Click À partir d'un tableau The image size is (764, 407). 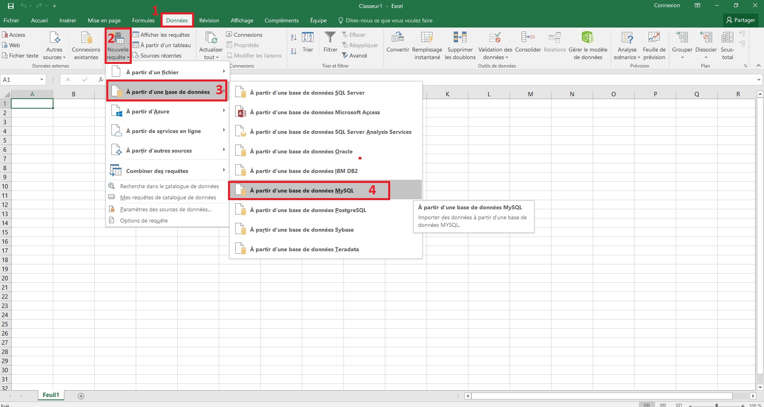click(162, 45)
